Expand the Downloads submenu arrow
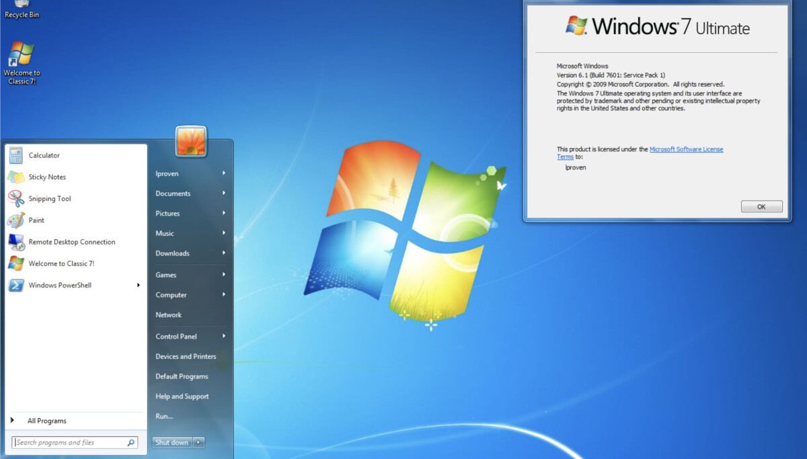Image resolution: width=807 pixels, height=459 pixels. [x=224, y=253]
